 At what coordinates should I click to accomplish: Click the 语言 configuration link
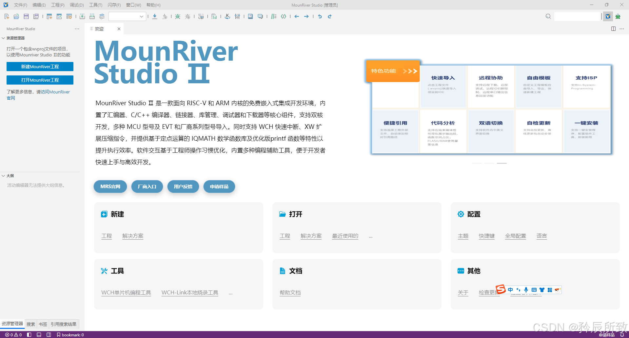[x=542, y=236]
